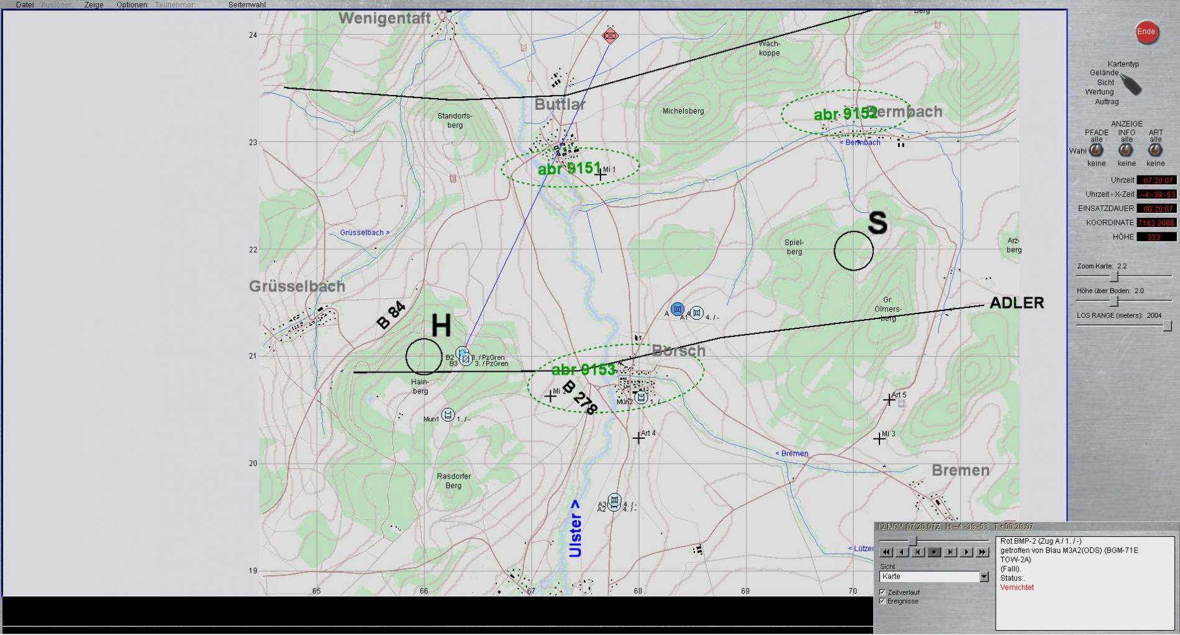Open the Datei menu
Screen dimensions: 1180x635
(25, 5)
